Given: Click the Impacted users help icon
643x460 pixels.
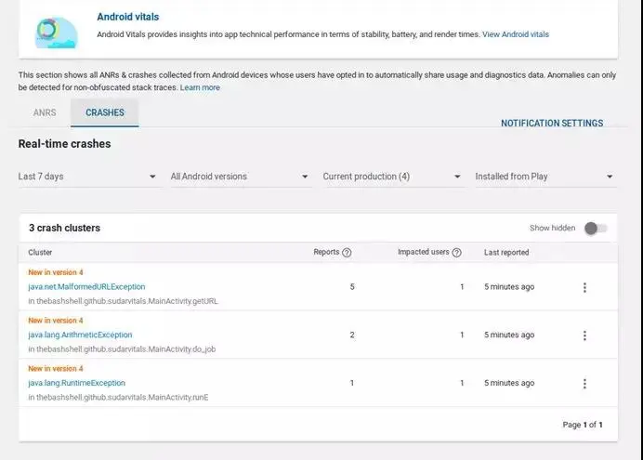Looking at the screenshot, I should tap(456, 253).
